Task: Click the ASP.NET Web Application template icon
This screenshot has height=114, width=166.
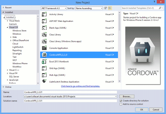Action: [44, 21]
